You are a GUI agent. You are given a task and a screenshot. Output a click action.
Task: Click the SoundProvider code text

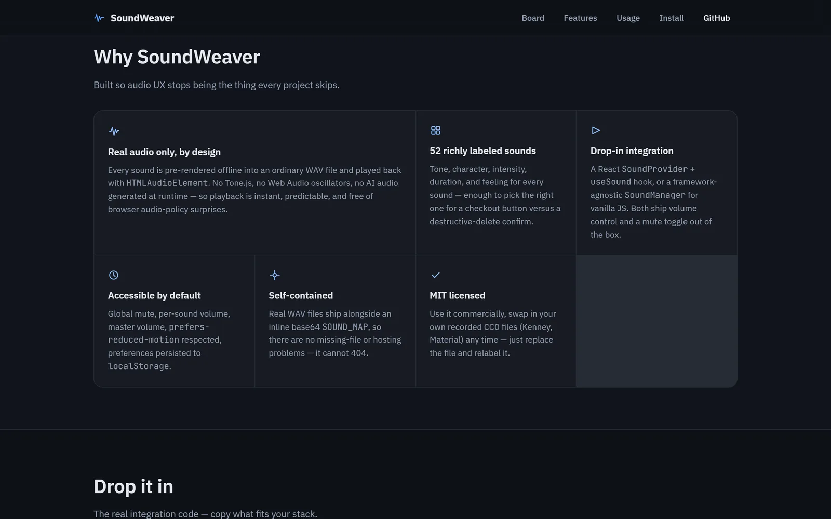654,169
